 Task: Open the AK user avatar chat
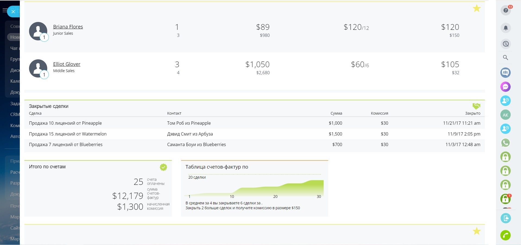[x=506, y=115]
